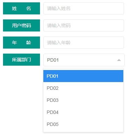Screen dimensions: 127x136
Task: Select the last listed department PD05
Action: point(83,124)
